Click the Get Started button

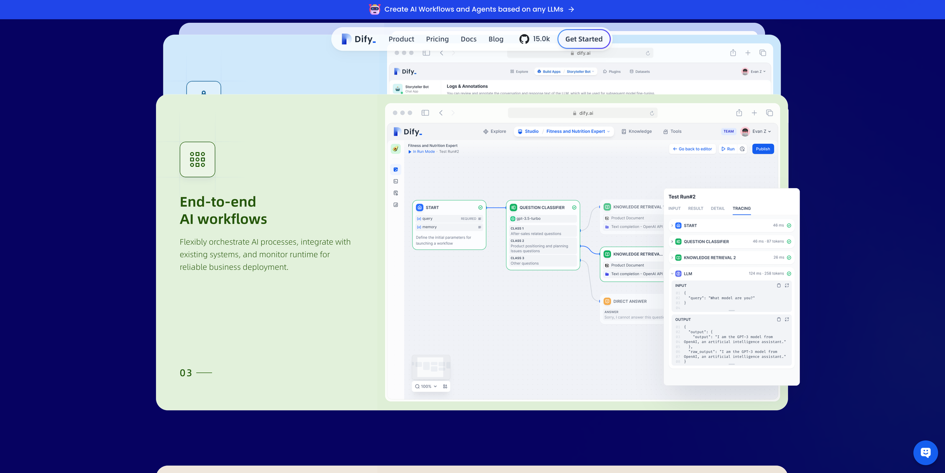[x=584, y=39]
